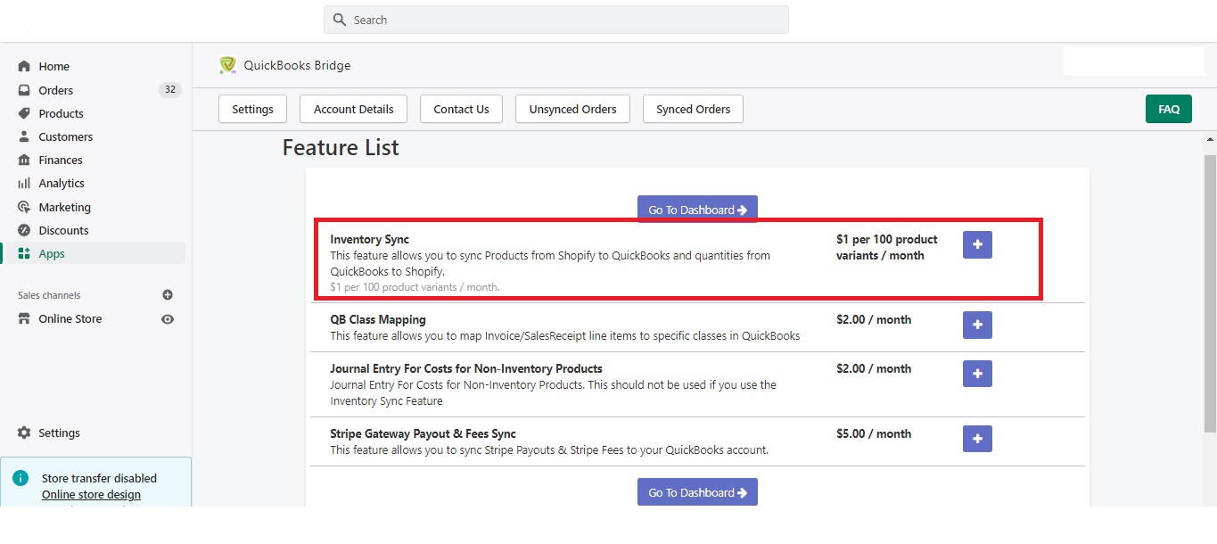Image resolution: width=1217 pixels, height=544 pixels.
Task: Click the Inventory Sync feature title
Action: coord(370,239)
